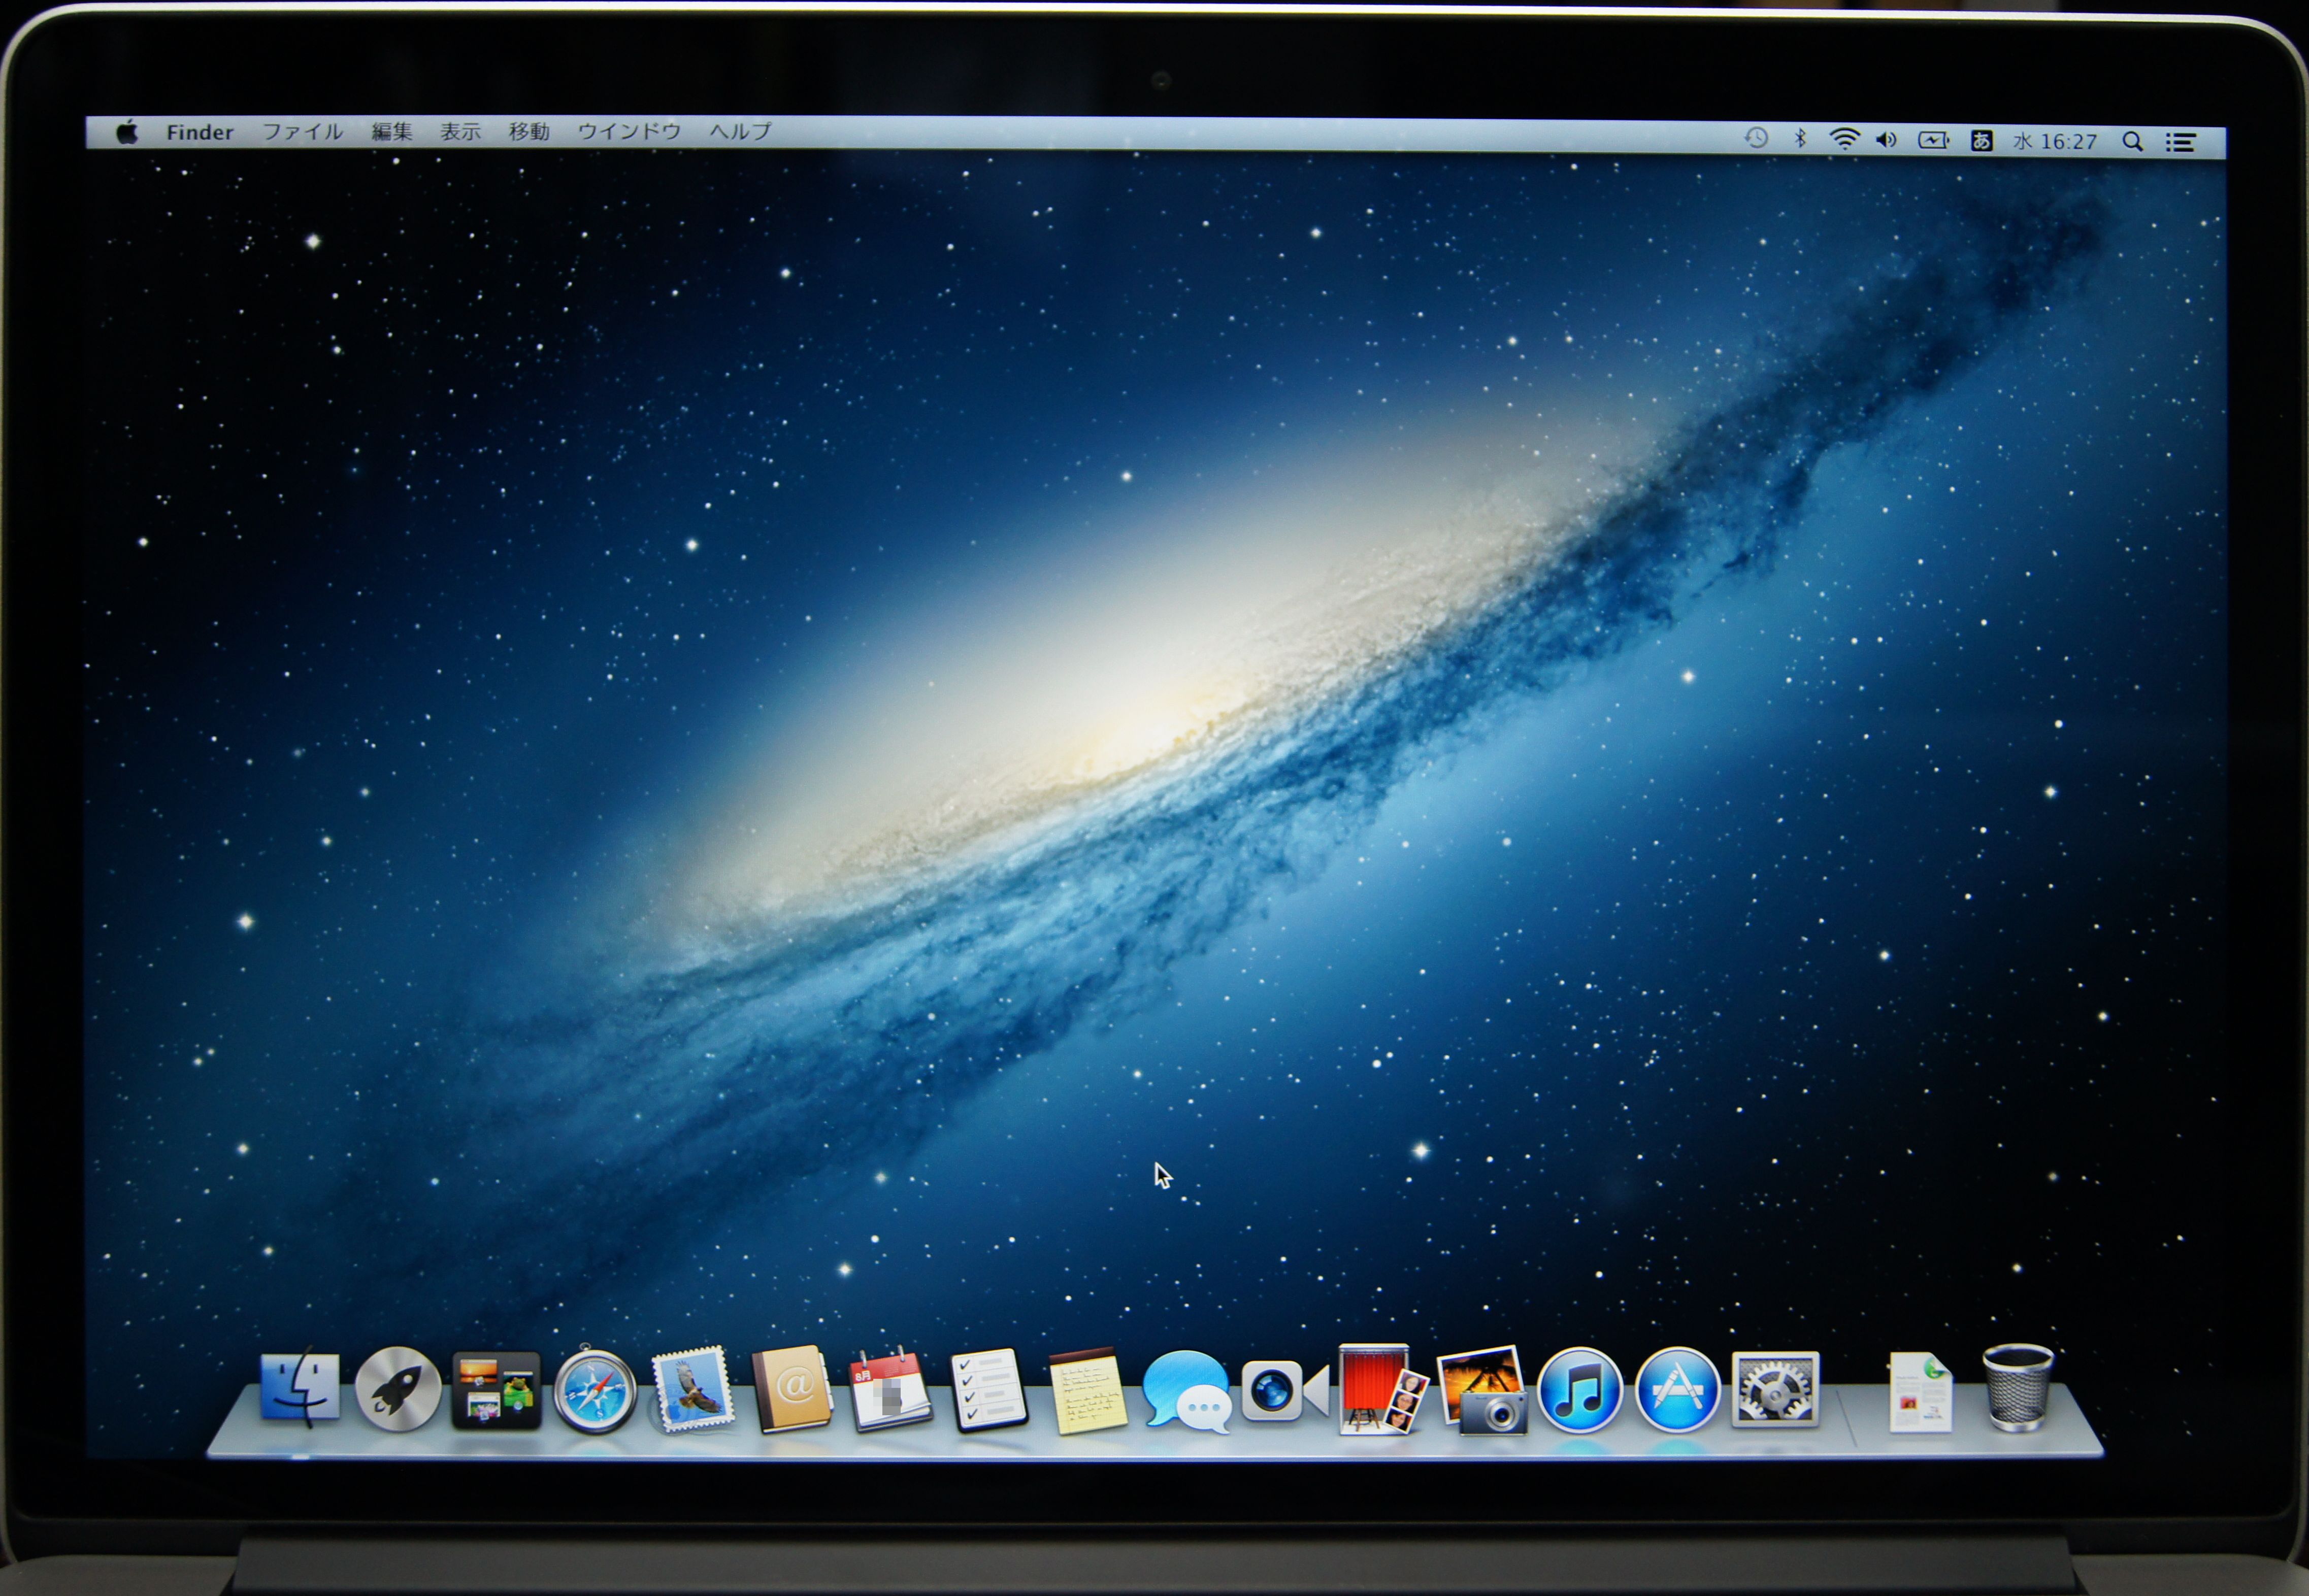Open Mission Control in the Dock
The width and height of the screenshot is (2309, 1596).
tap(496, 1390)
